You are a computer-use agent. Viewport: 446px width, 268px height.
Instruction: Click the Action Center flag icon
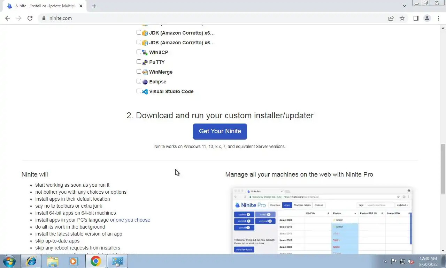[x=394, y=261]
